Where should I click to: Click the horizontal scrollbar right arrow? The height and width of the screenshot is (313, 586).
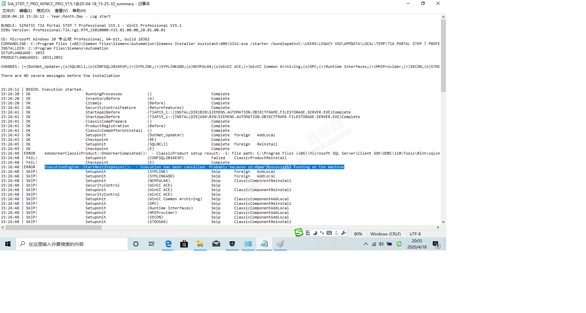(x=438, y=228)
